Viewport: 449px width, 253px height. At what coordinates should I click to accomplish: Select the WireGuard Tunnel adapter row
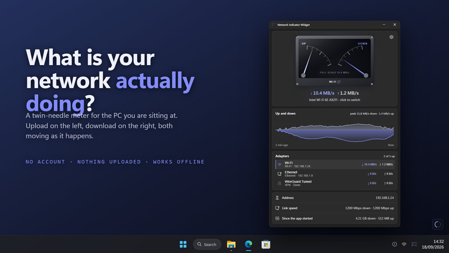335,183
